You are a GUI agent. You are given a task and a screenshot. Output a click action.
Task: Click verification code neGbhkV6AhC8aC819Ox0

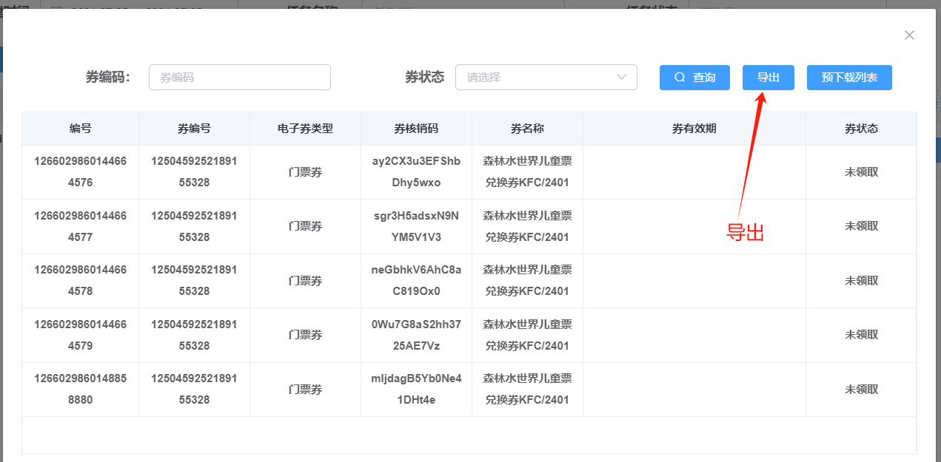coord(416,280)
